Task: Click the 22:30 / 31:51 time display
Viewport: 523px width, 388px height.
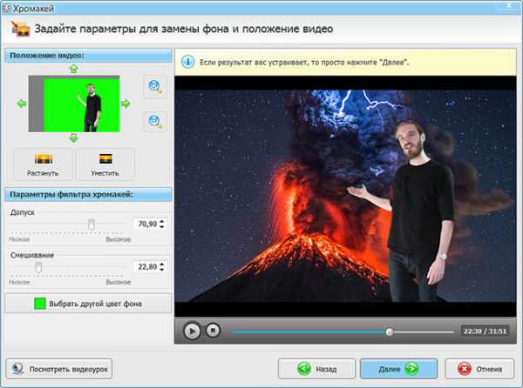Action: pyautogui.click(x=485, y=331)
